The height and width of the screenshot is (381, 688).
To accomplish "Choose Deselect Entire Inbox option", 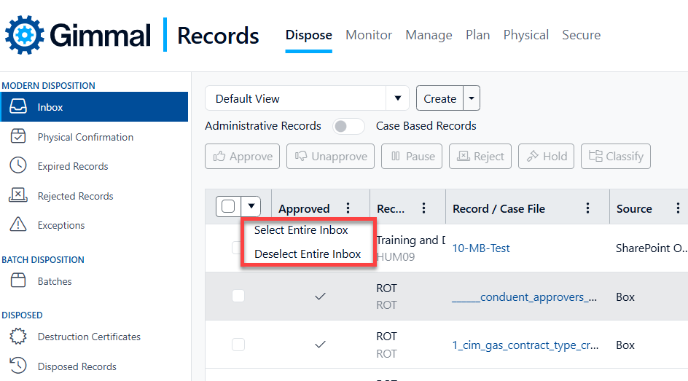I will coord(308,254).
